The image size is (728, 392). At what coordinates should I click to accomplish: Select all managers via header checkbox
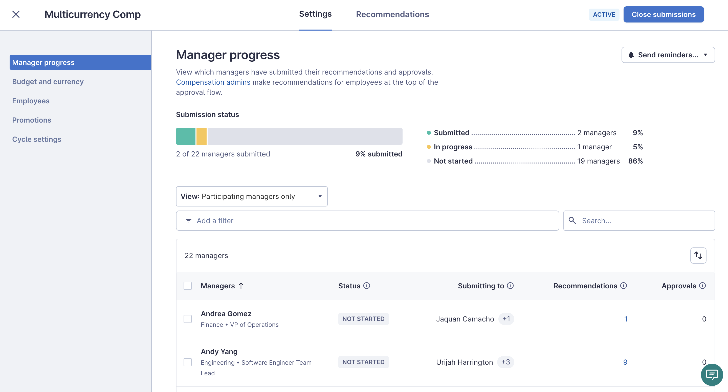pyautogui.click(x=188, y=286)
